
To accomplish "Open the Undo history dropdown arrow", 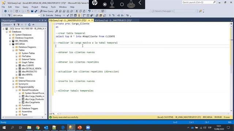I will pyautogui.click(x=93, y=11).
